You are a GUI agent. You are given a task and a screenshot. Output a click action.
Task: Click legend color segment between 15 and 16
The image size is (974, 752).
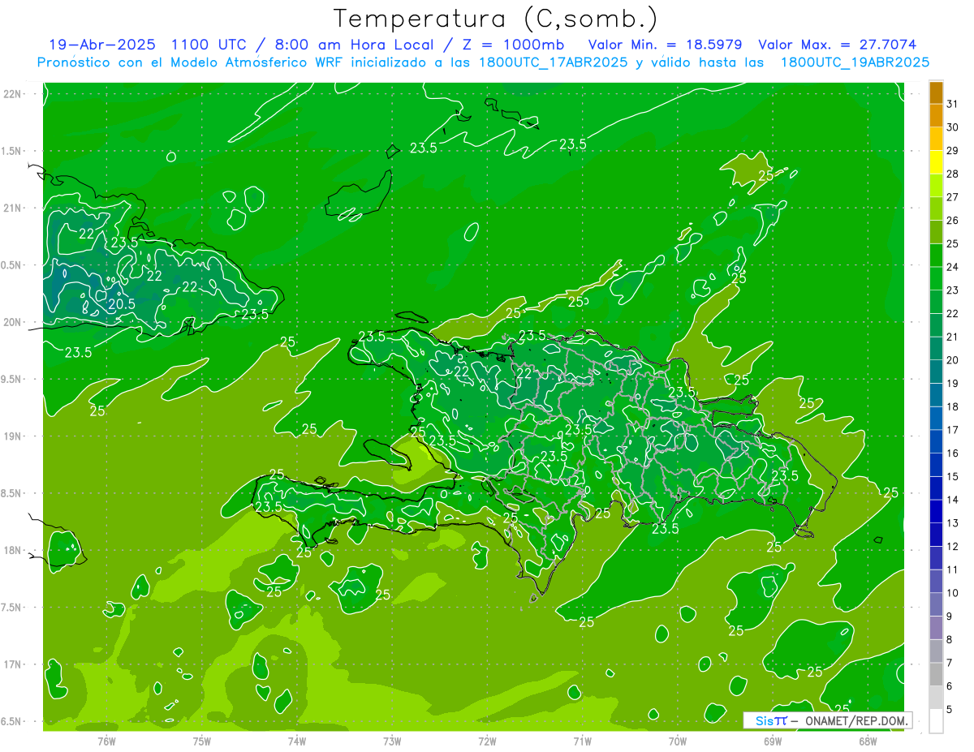point(936,465)
